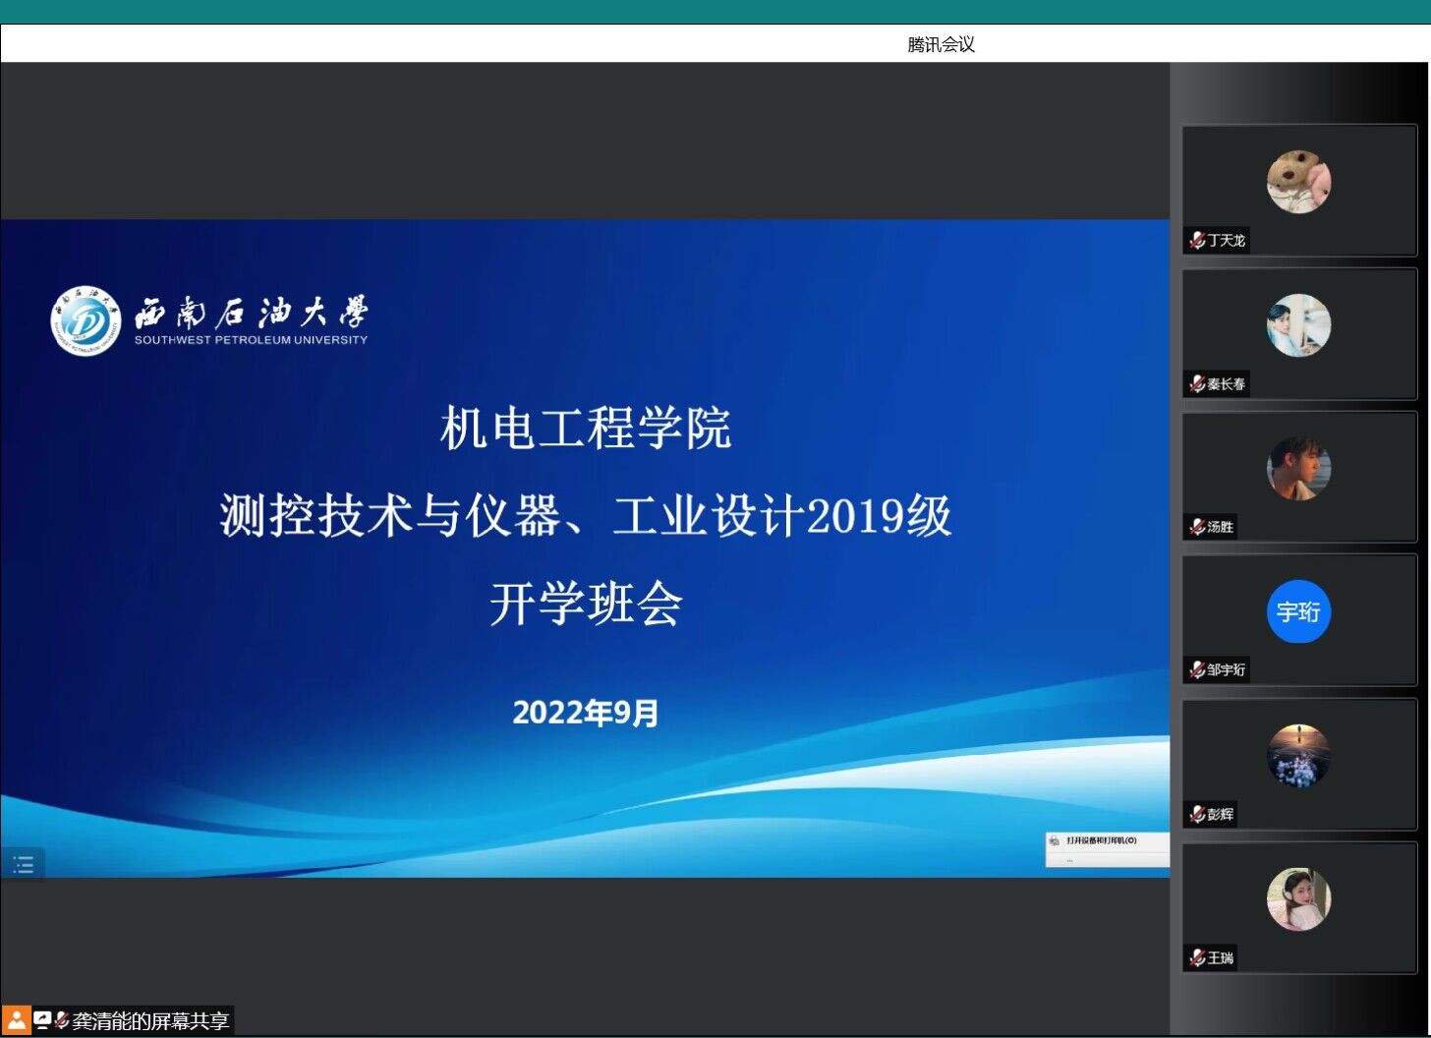Image resolution: width=1431 pixels, height=1038 pixels.
Task: Click the printer icon in the popup menu
Action: [x=1055, y=841]
